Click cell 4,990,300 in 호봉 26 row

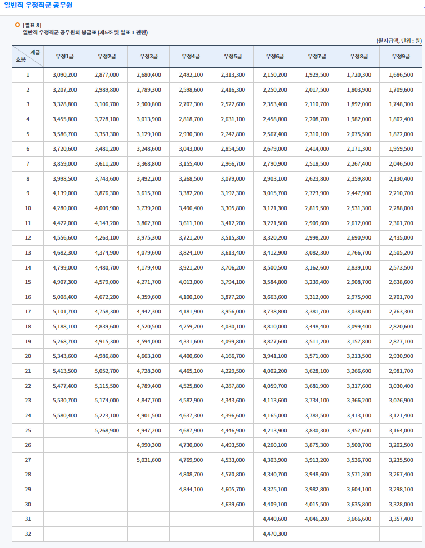[149, 445]
